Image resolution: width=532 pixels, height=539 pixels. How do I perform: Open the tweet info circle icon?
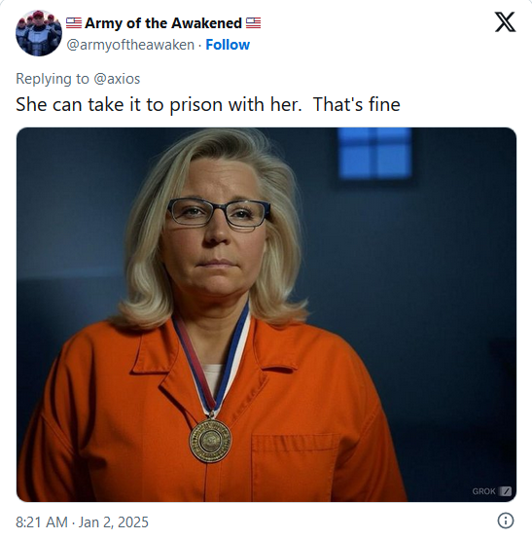point(506,521)
